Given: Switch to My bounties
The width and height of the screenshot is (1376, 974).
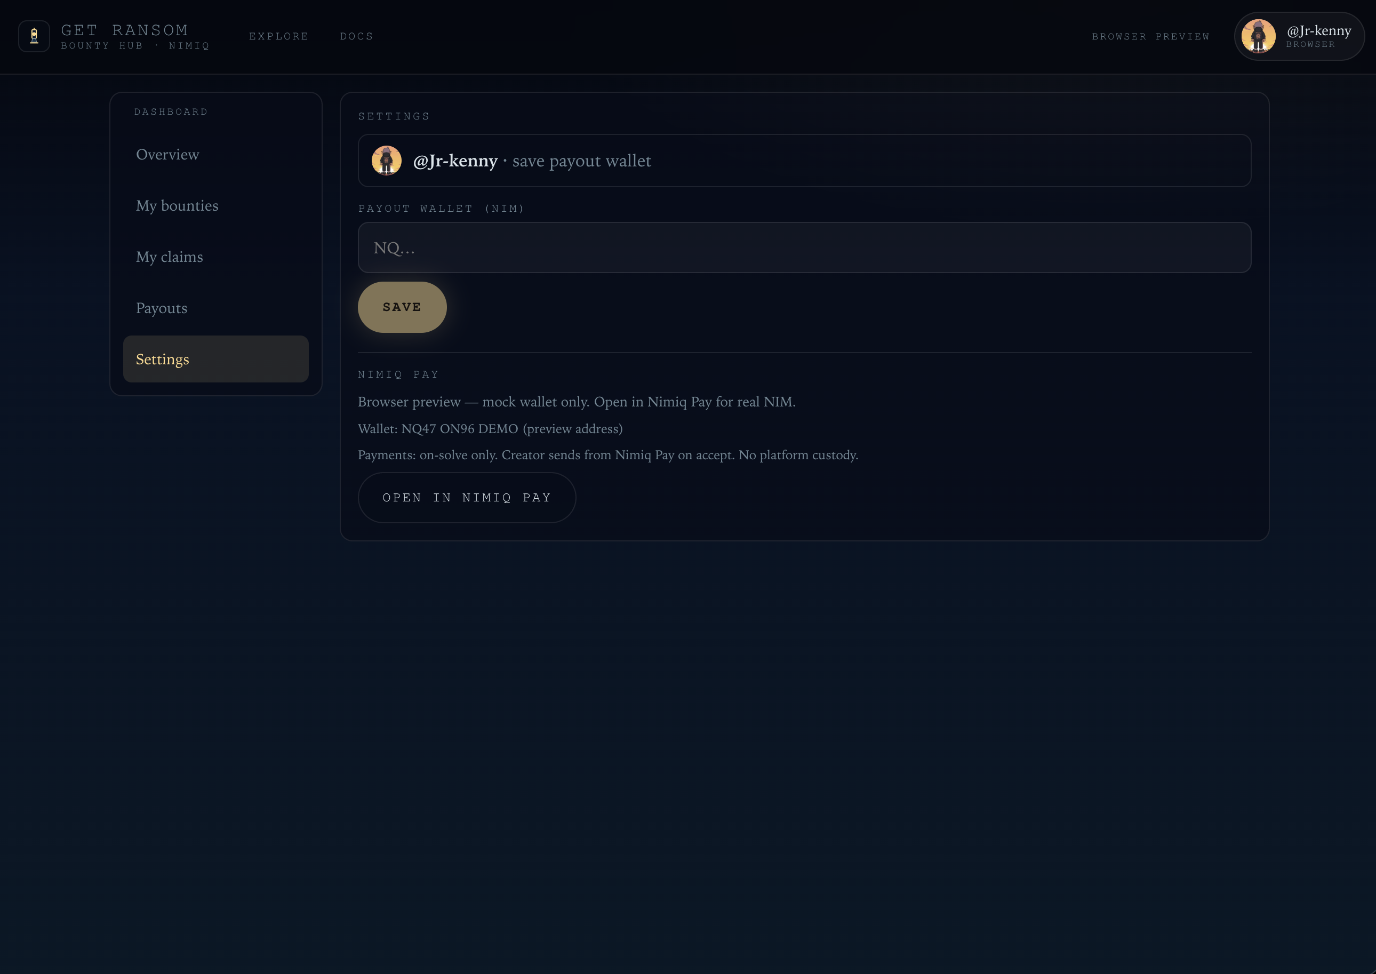Looking at the screenshot, I should click(x=216, y=206).
